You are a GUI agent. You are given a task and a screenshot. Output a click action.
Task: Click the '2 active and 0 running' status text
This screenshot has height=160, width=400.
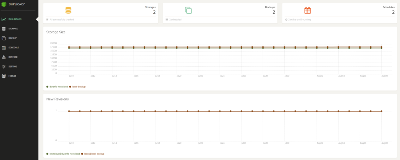click(x=299, y=19)
